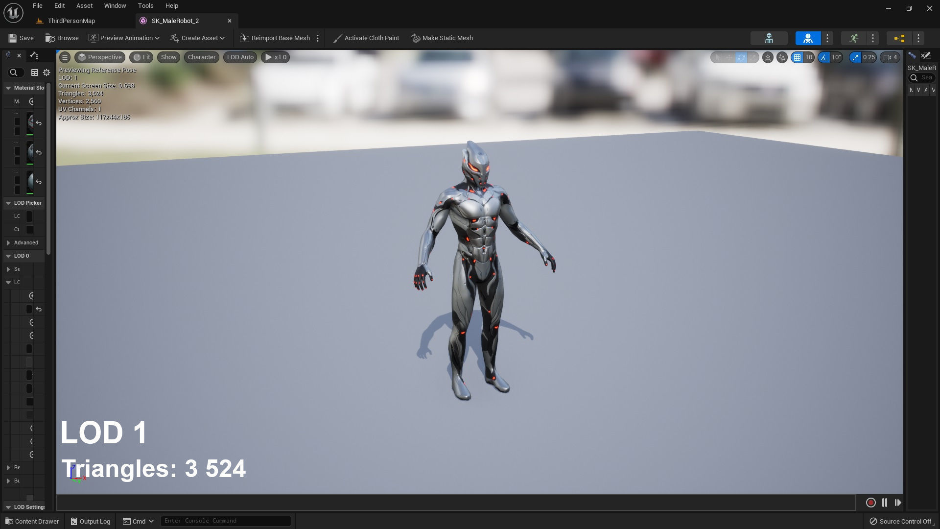Select the viewport Select mode tool
Image resolution: width=940 pixels, height=529 pixels.
(x=717, y=57)
